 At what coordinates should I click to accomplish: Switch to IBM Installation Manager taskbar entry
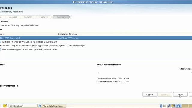point(52,106)
